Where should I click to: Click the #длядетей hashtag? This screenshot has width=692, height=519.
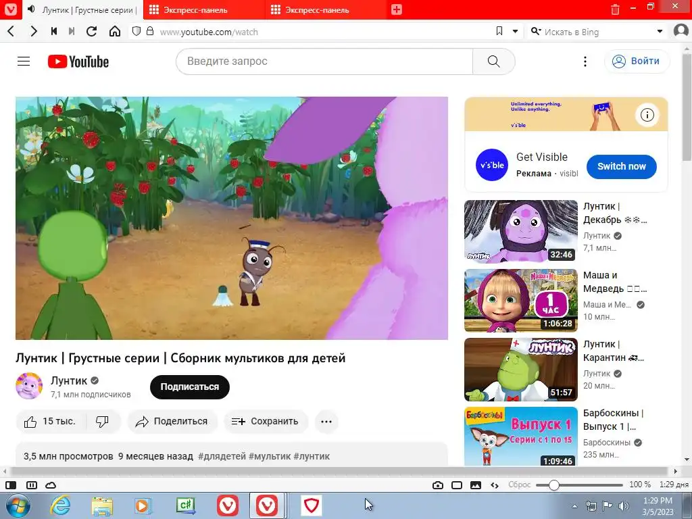(x=222, y=456)
